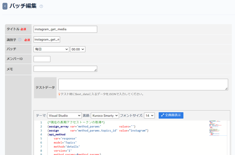Click the 識別子 input field
The image size is (235, 155).
[x=47, y=40]
